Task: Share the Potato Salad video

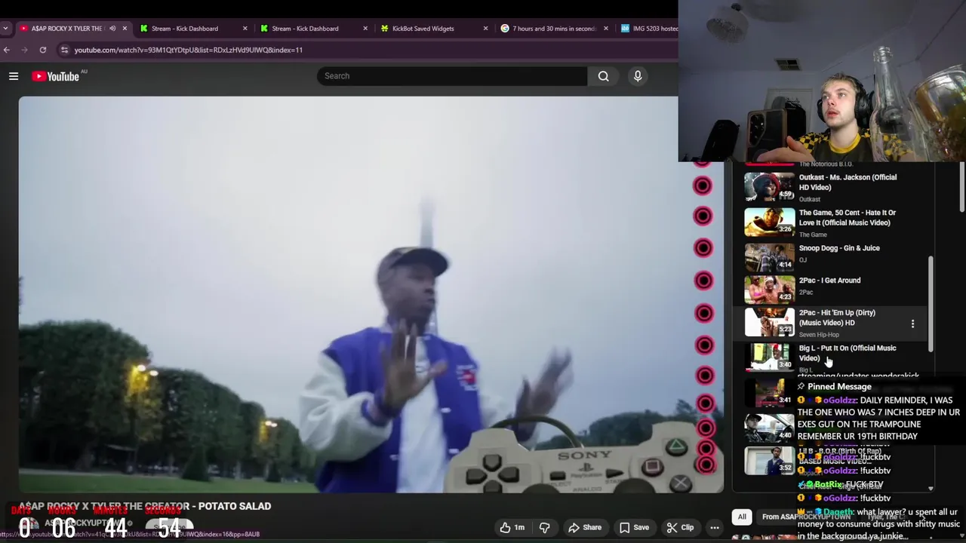Action: click(x=585, y=527)
